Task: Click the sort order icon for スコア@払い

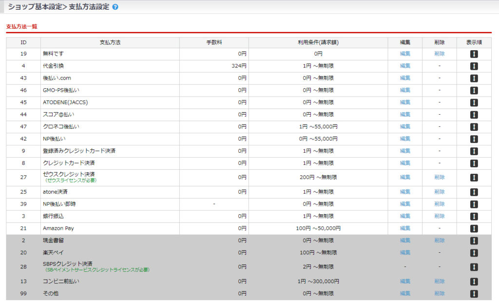Action: (x=474, y=115)
